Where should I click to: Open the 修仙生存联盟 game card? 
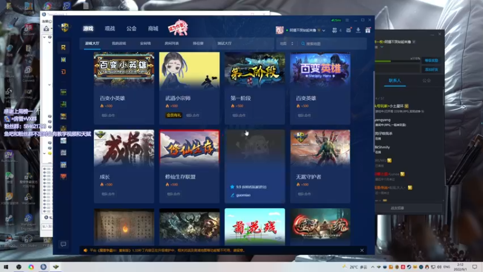(190, 166)
